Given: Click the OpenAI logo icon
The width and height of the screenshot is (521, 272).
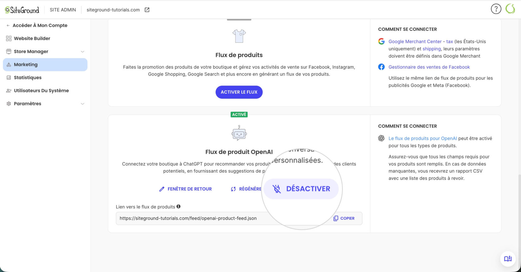Looking at the screenshot, I should 381,138.
